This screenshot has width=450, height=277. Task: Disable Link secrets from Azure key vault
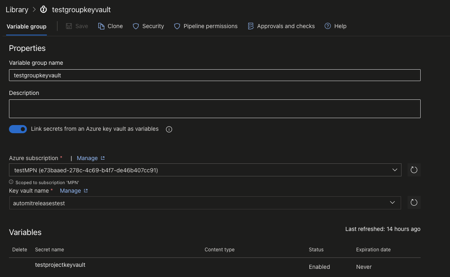[x=18, y=129]
